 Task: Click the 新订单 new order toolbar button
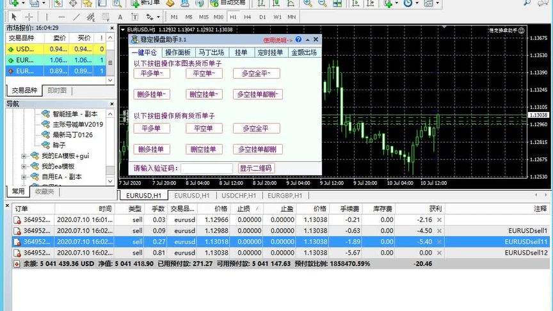pyautogui.click(x=145, y=3)
